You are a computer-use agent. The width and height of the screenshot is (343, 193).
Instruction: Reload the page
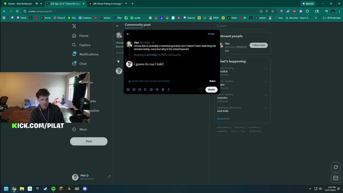click(17, 11)
